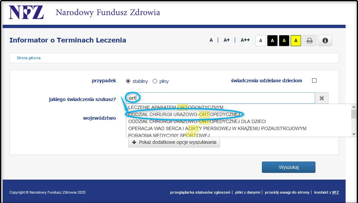The image size is (358, 203).
Task: Increase font size with A+
Action: [226, 40]
